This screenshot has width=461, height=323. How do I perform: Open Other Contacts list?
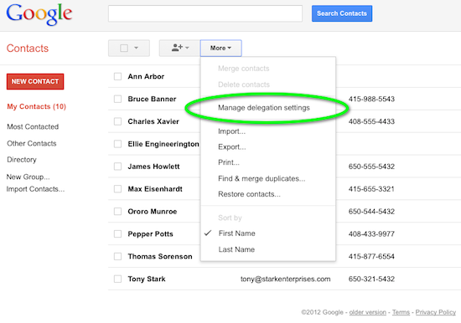pos(32,143)
